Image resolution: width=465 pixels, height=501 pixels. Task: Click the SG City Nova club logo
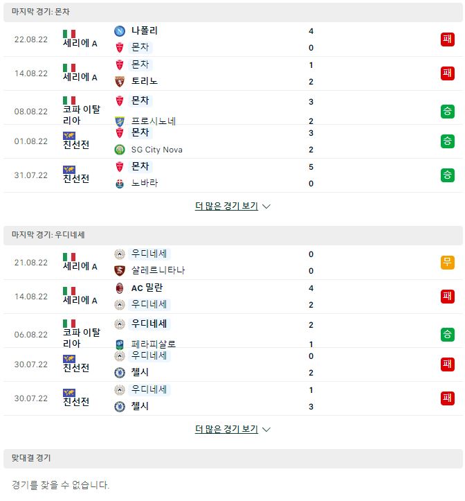click(119, 150)
